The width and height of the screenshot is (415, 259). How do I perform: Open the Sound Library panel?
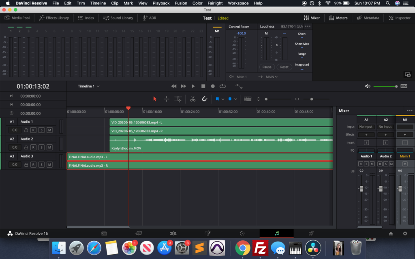118,18
